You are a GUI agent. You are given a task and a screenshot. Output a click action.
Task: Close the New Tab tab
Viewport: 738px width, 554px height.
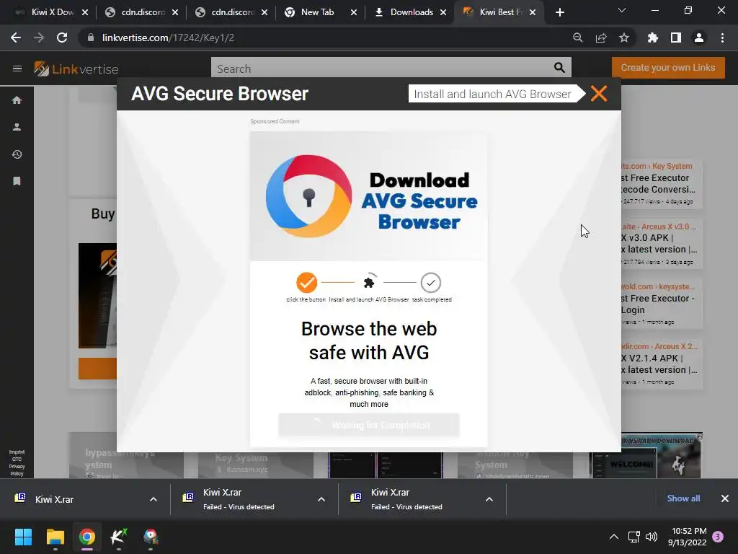(353, 12)
